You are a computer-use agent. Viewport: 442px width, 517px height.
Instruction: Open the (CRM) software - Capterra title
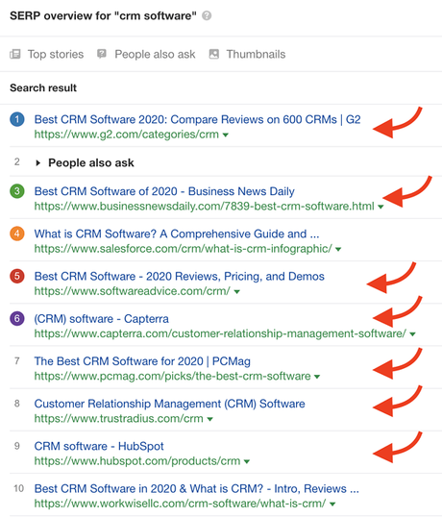102,318
